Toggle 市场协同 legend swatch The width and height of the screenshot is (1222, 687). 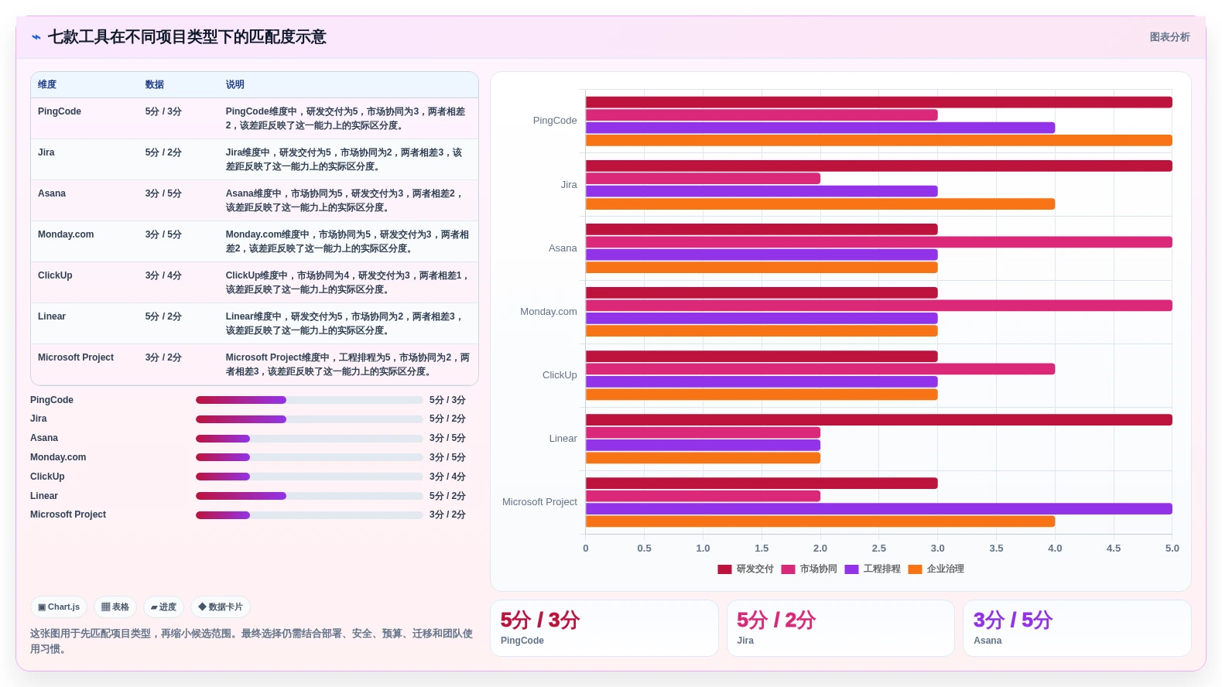coord(788,569)
